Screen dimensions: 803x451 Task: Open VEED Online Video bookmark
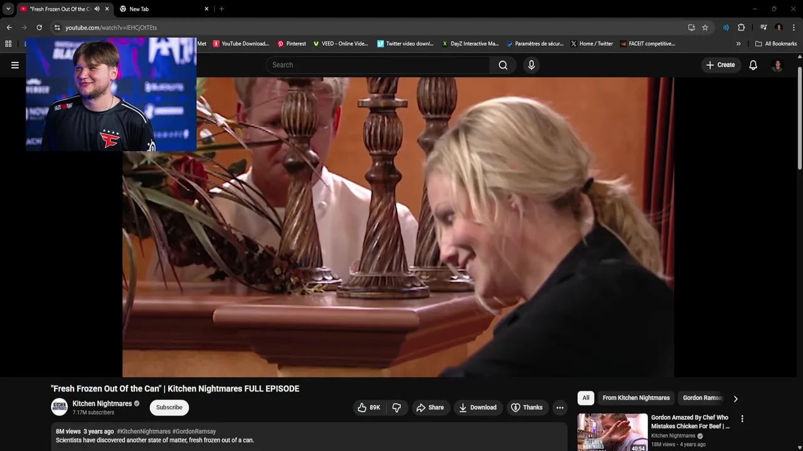point(340,44)
